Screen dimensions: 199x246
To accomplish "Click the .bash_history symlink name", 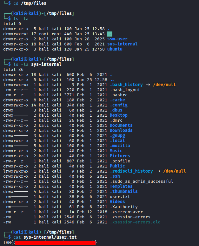I will pos(126,85).
